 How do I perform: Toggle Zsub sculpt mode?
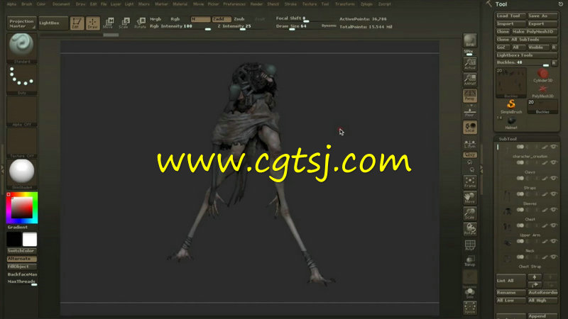(239, 19)
